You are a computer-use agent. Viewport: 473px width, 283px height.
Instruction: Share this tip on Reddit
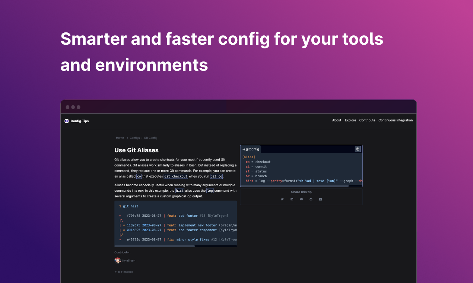click(x=311, y=199)
